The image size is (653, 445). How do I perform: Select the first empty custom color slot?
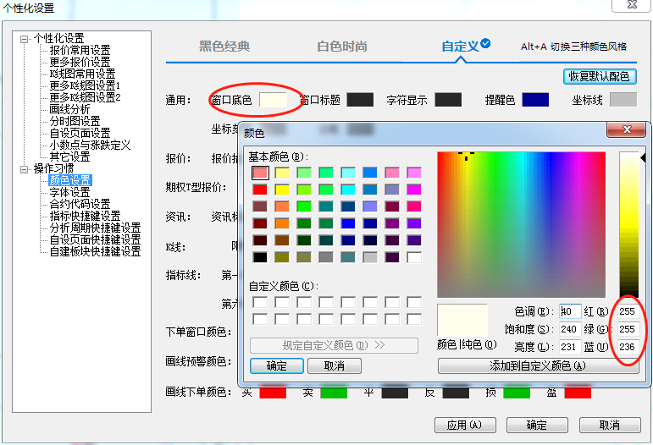point(260,302)
